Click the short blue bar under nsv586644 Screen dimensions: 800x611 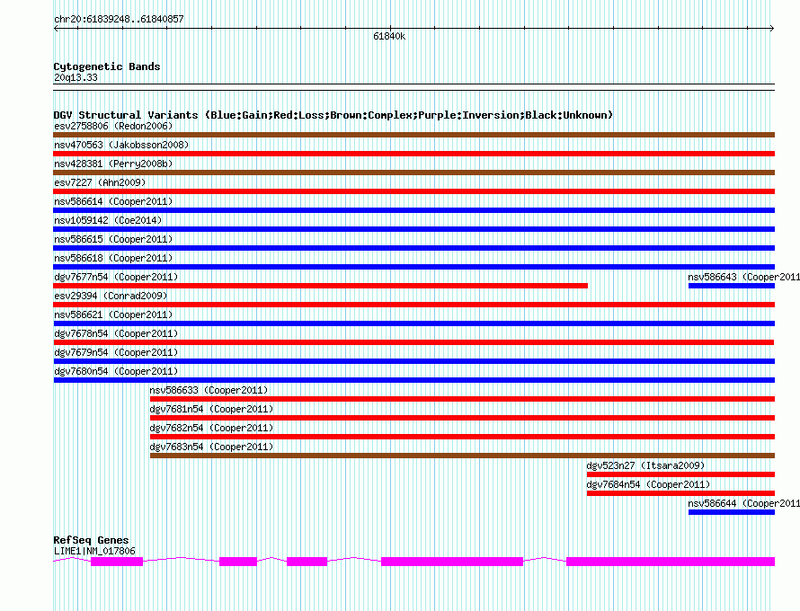(x=732, y=512)
